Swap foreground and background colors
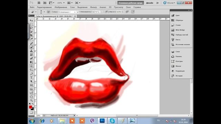Image resolution: width=221 pixels, height=124 pixels. [x=33, y=104]
